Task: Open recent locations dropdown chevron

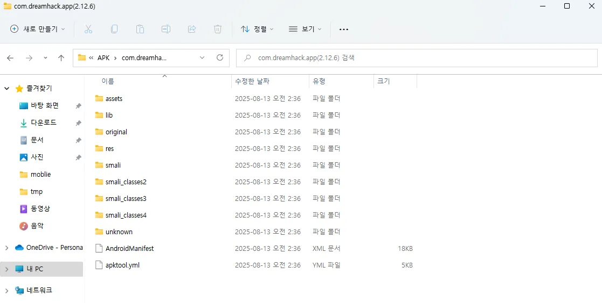Action: click(45, 58)
